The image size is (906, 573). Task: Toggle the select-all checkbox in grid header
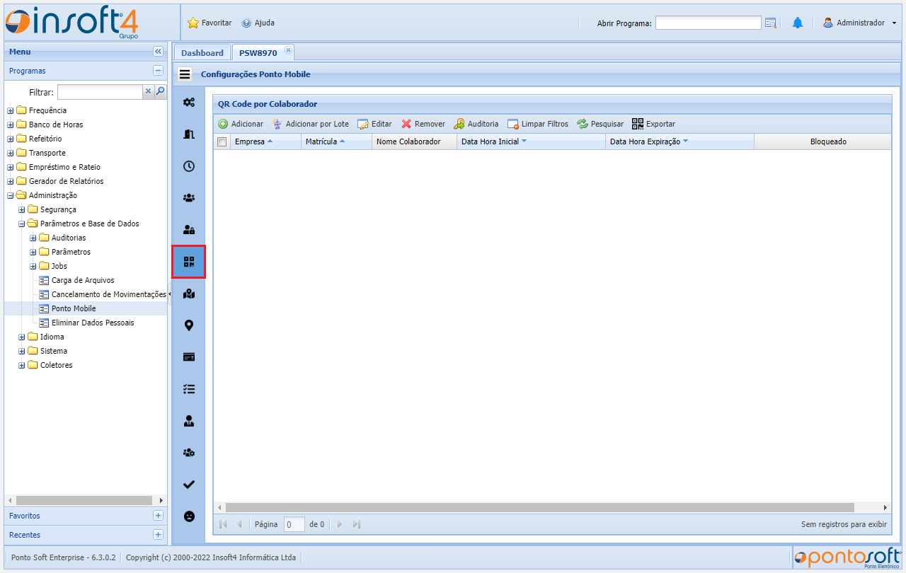click(222, 142)
